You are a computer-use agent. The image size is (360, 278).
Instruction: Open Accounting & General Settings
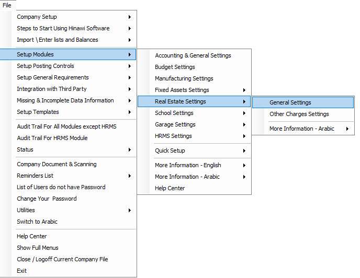[194, 55]
